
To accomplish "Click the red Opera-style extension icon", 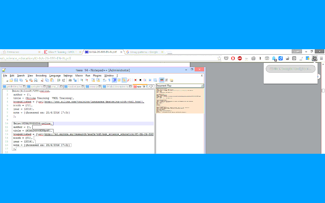I will pyautogui.click(x=233, y=58).
